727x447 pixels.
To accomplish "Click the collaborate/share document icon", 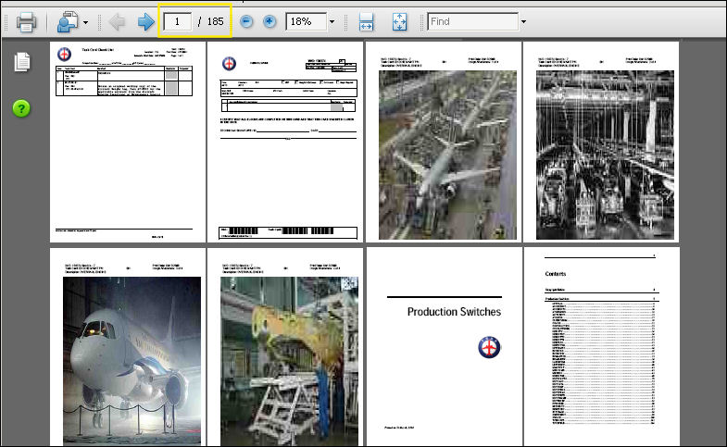I will click(x=68, y=22).
